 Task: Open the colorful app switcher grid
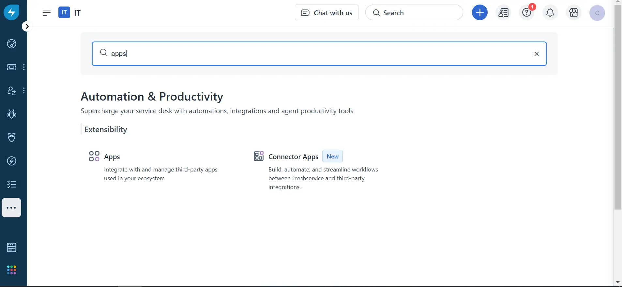(x=12, y=270)
